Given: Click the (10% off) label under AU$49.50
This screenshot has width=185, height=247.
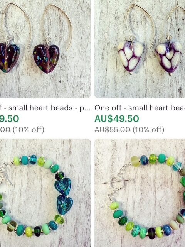Looking at the screenshot, I should (148, 130).
